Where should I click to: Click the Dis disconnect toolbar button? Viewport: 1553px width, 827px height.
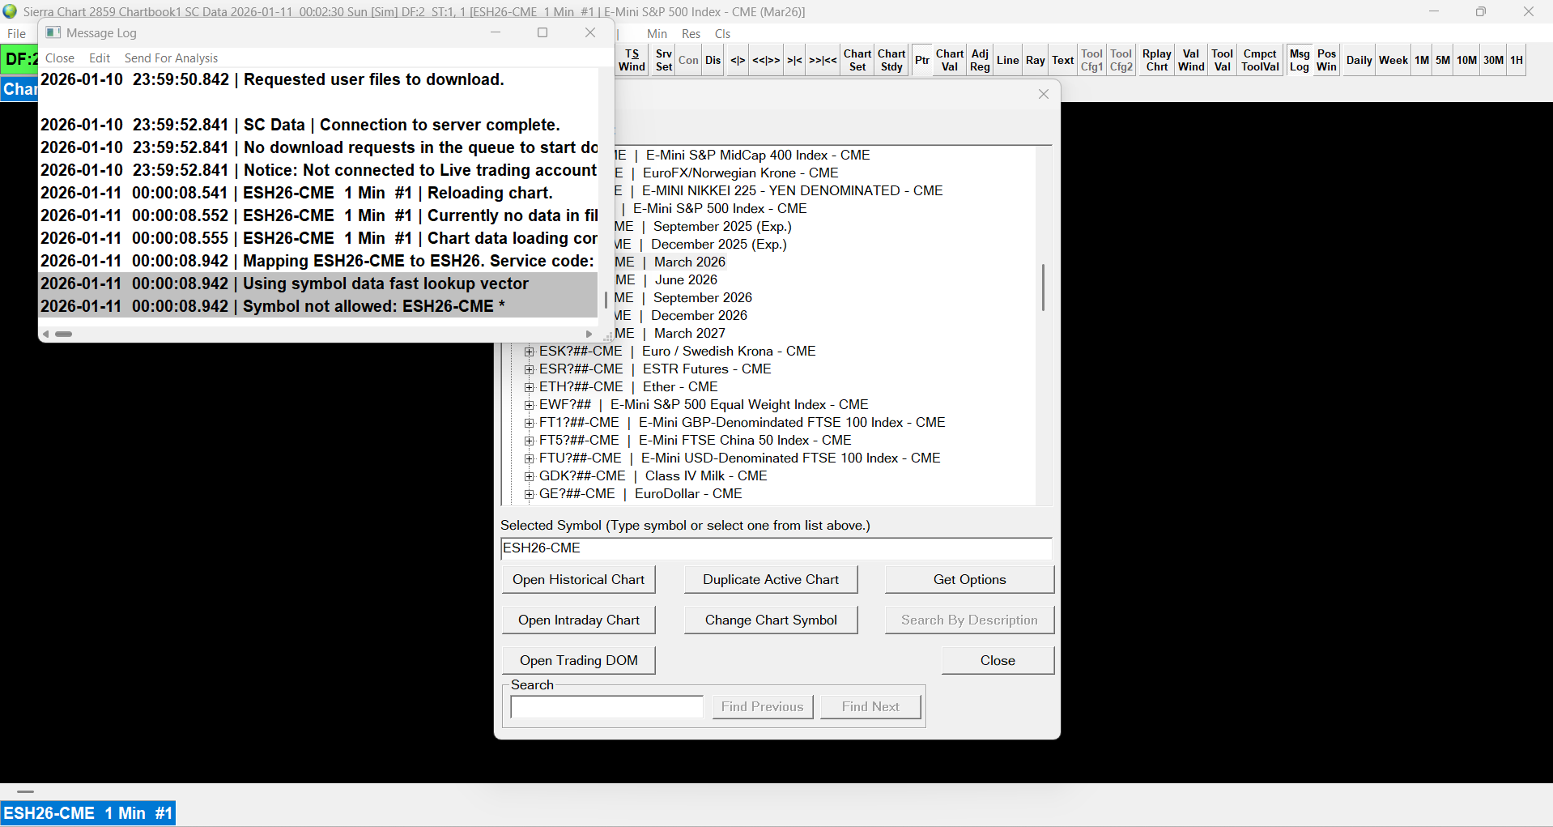point(713,60)
